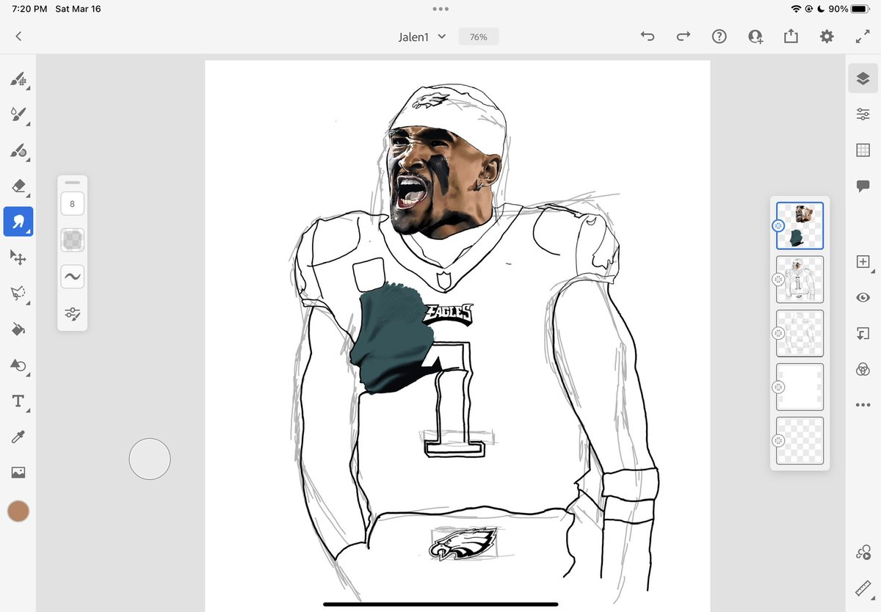Select the Shapes tool
The height and width of the screenshot is (612, 881).
pyautogui.click(x=18, y=365)
